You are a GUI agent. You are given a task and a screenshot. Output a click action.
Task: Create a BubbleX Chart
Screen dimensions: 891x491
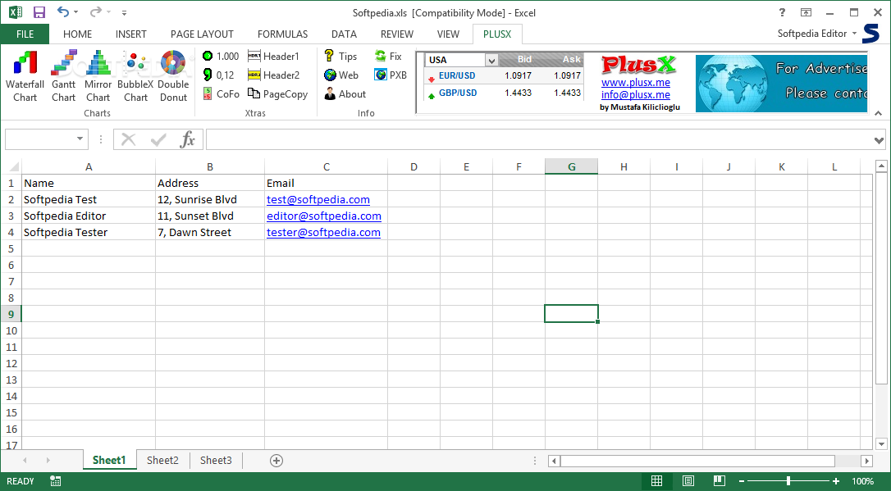click(135, 76)
